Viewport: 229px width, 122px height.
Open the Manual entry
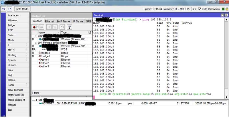[12, 105]
